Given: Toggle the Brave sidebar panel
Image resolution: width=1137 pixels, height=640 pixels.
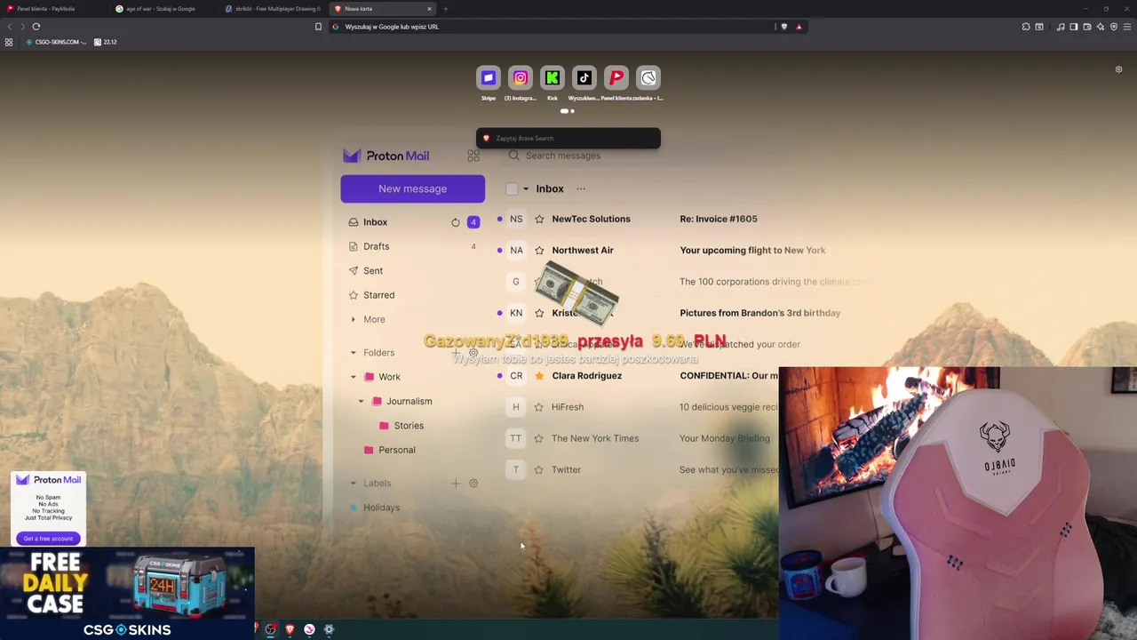Looking at the screenshot, I should 1073,27.
